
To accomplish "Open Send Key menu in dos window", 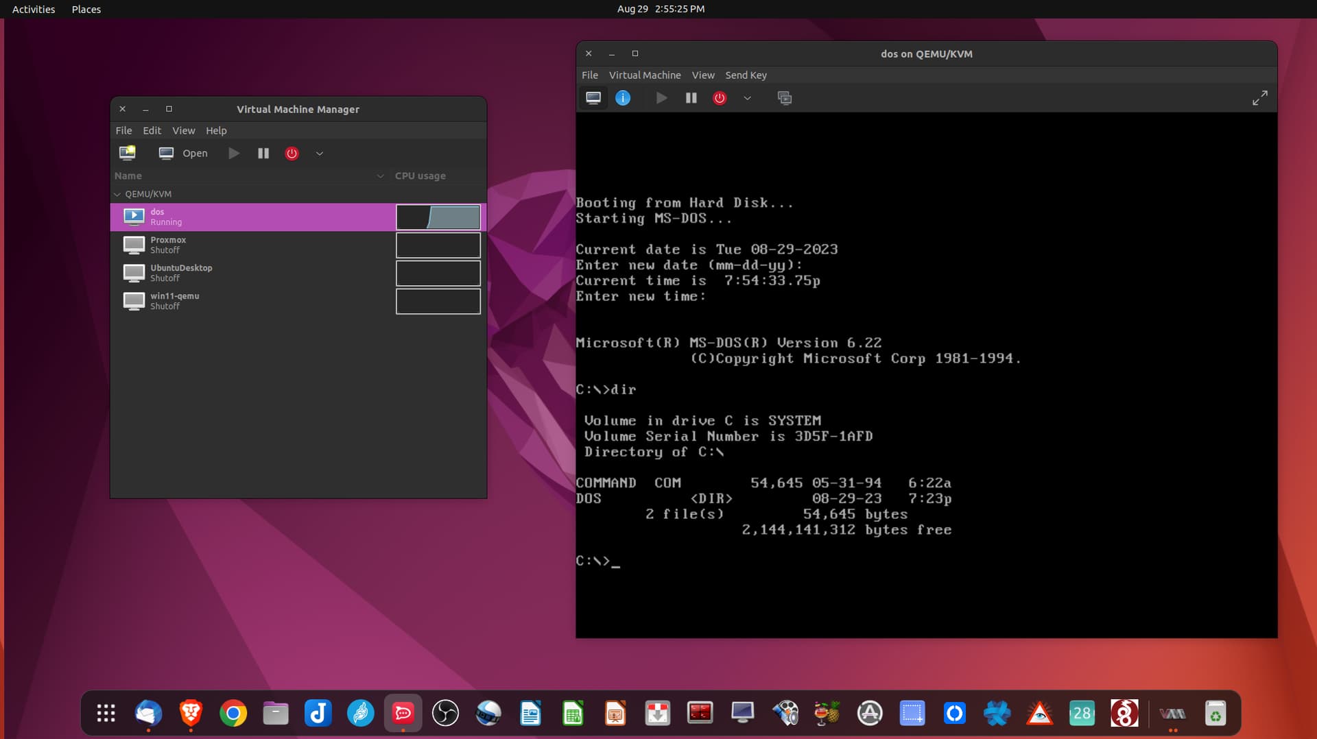I will click(746, 75).
